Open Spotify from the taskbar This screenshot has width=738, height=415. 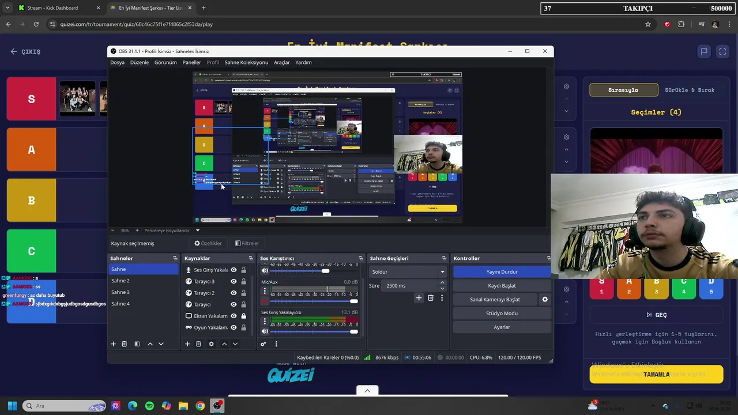(x=149, y=406)
